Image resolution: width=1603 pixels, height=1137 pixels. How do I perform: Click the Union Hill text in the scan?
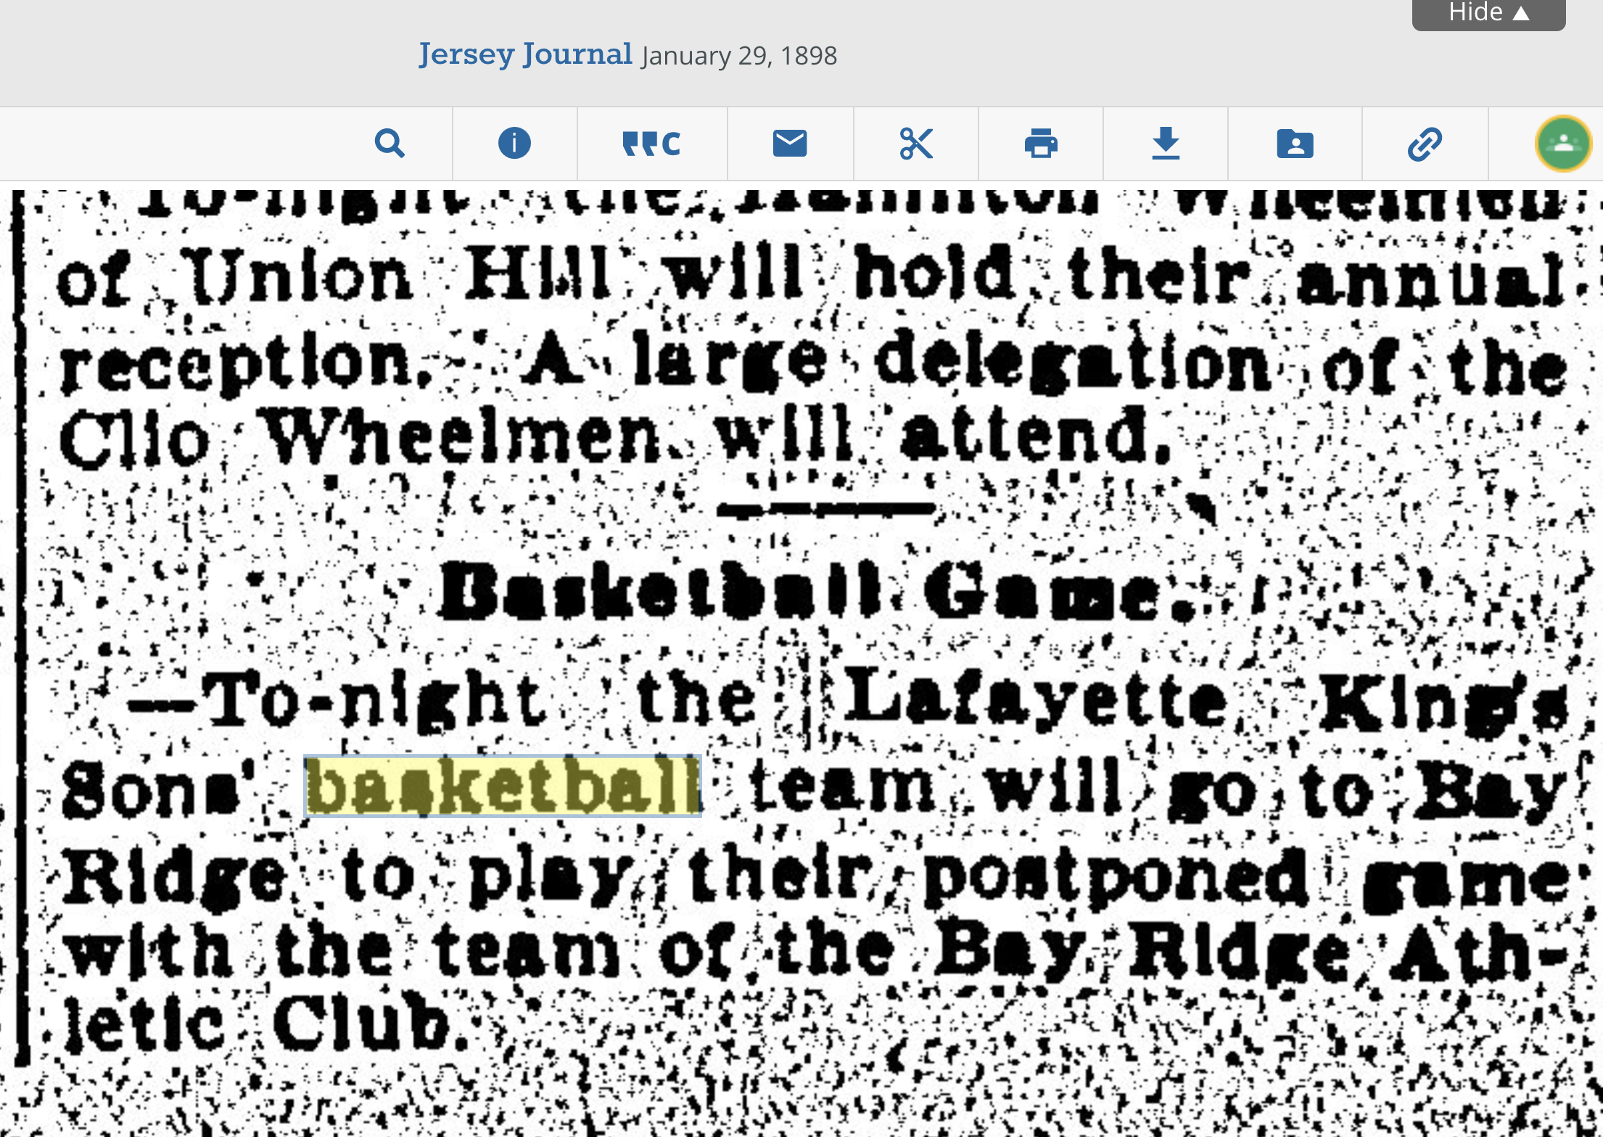pos(395,276)
